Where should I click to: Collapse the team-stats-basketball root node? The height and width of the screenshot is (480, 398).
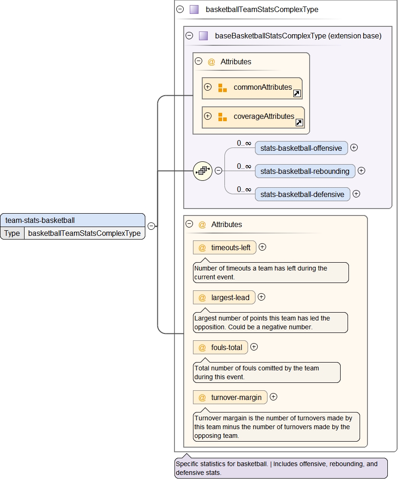tap(151, 226)
